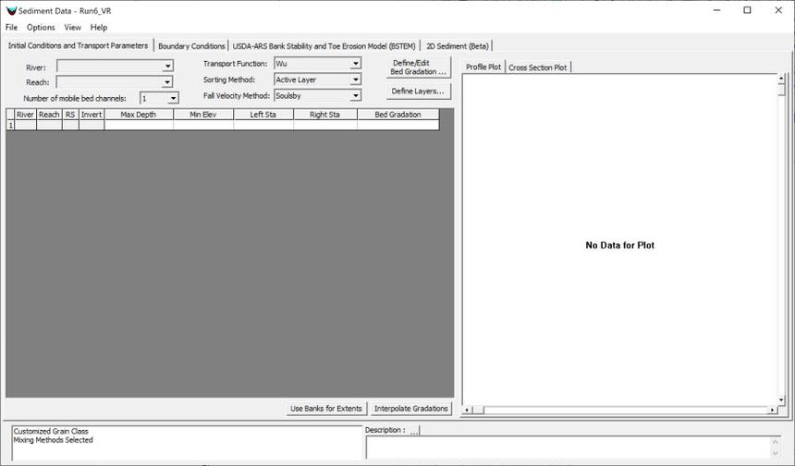Click the Reach column header in table
Screen dimensions: 795x466
click(49, 115)
